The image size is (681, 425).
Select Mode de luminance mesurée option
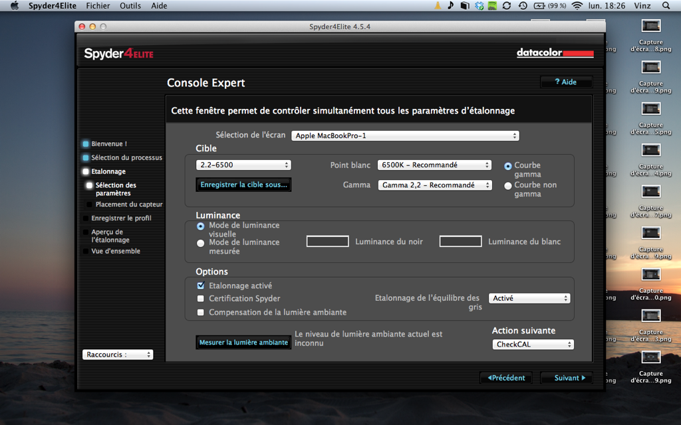pyautogui.click(x=201, y=243)
